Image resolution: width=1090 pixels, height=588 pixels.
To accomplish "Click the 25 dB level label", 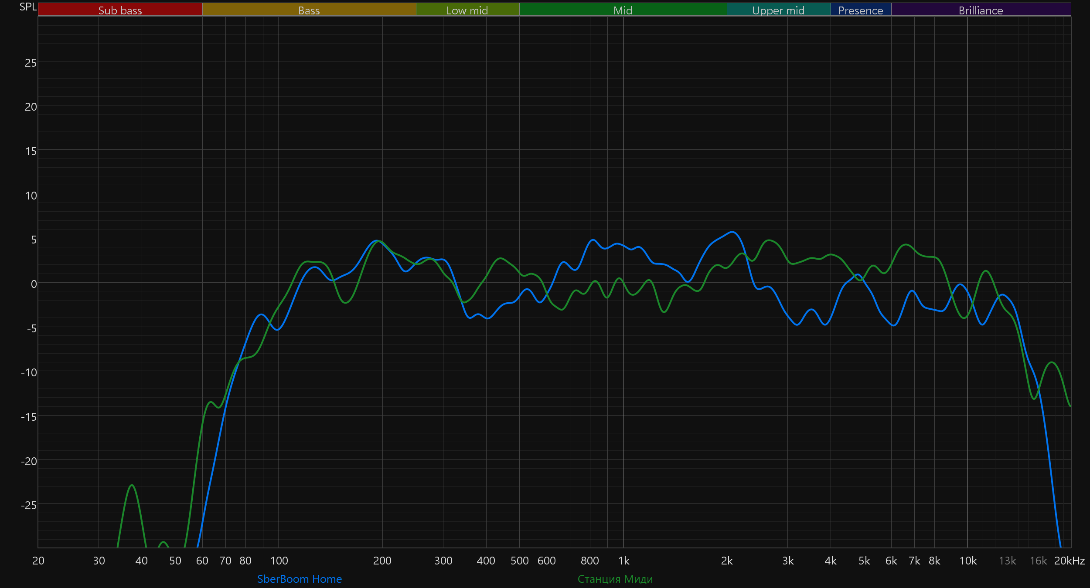I will 31,63.
